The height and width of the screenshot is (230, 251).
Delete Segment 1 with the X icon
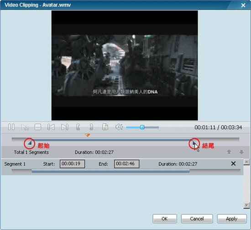(x=233, y=163)
